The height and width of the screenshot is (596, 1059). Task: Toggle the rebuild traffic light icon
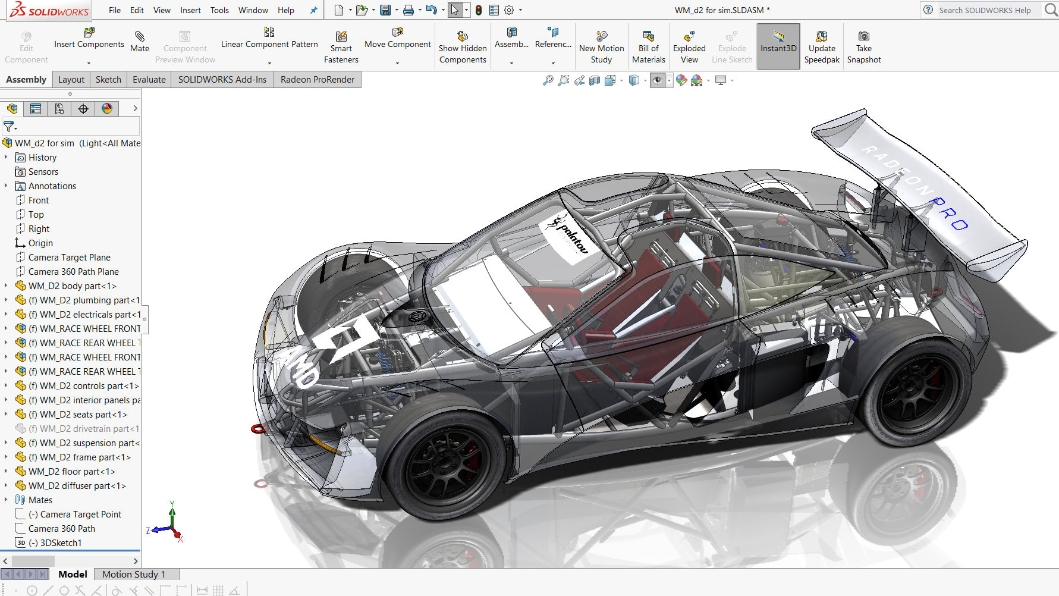[x=479, y=10]
